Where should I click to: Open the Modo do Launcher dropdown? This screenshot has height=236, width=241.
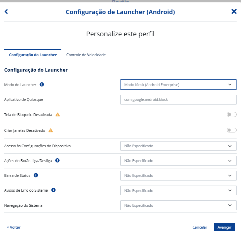(178, 84)
